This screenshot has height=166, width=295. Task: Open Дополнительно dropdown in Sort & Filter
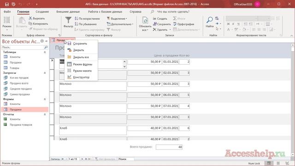click(x=120, y=24)
